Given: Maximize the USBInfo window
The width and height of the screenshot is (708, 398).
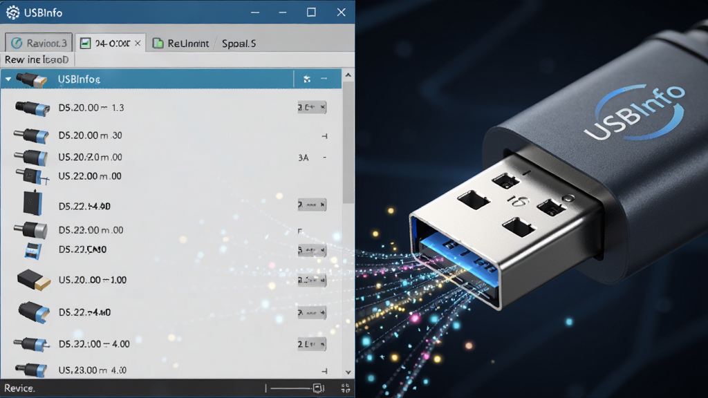Looking at the screenshot, I should pyautogui.click(x=311, y=12).
